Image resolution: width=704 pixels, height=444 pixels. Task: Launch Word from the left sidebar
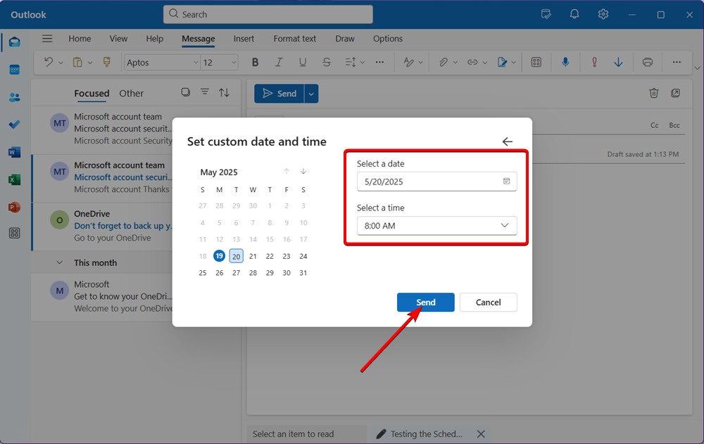tap(14, 152)
